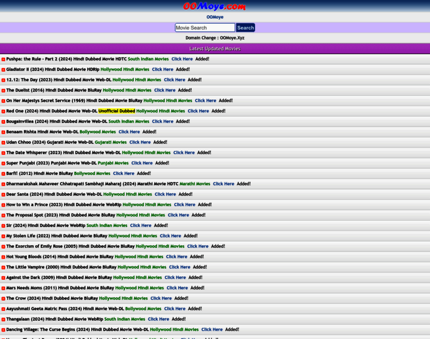
Task: Open the OOMoye link below the logo
Action: [215, 17]
